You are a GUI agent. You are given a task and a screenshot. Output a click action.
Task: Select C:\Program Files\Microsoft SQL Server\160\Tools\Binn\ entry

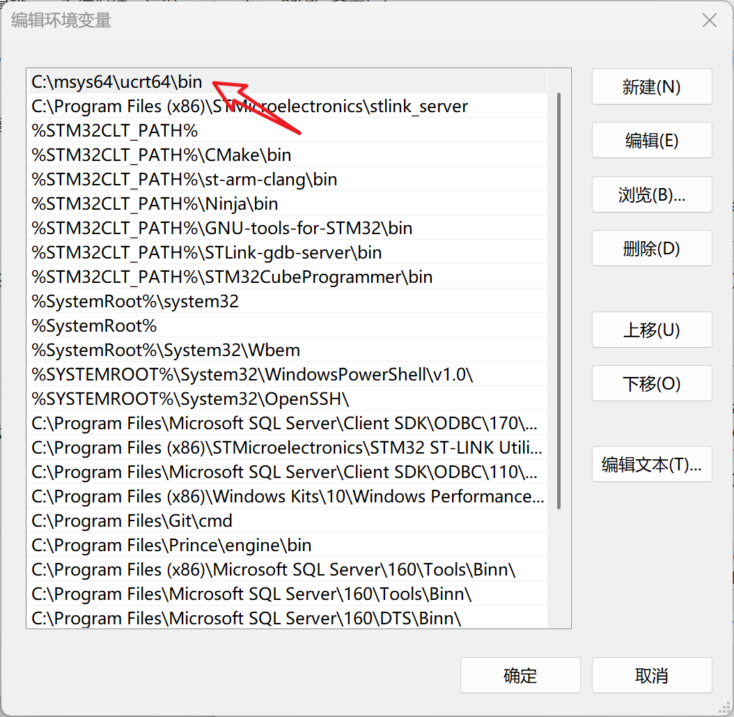coord(287,594)
